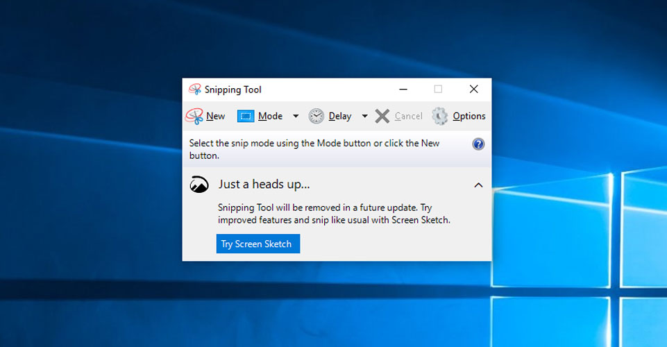Click the "Just a heads up..." heading
Viewport: 667px width, 347px height.
tap(264, 184)
